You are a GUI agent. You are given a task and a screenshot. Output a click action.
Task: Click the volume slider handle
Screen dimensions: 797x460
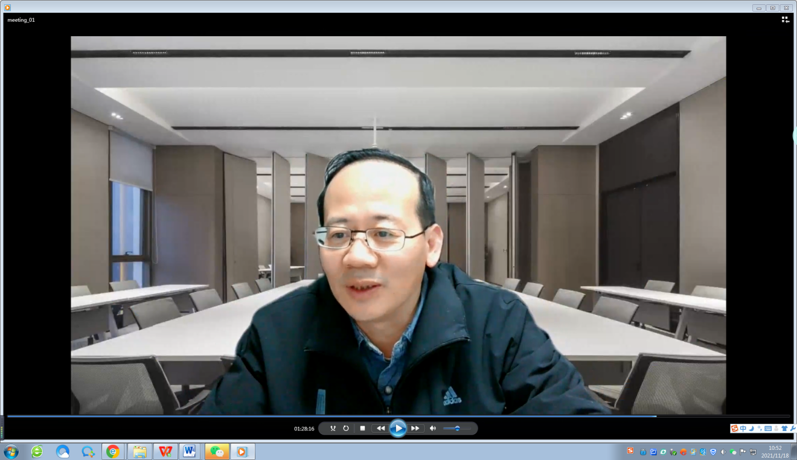458,428
